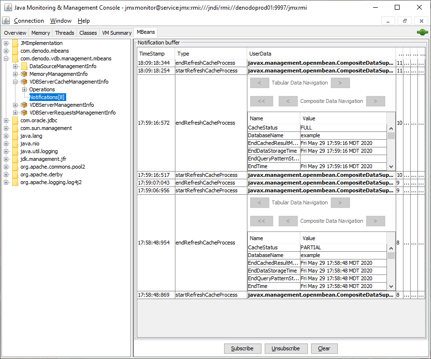Select the org.apache.logging.log4j2 tree item
The image size is (431, 359).
(51, 182)
